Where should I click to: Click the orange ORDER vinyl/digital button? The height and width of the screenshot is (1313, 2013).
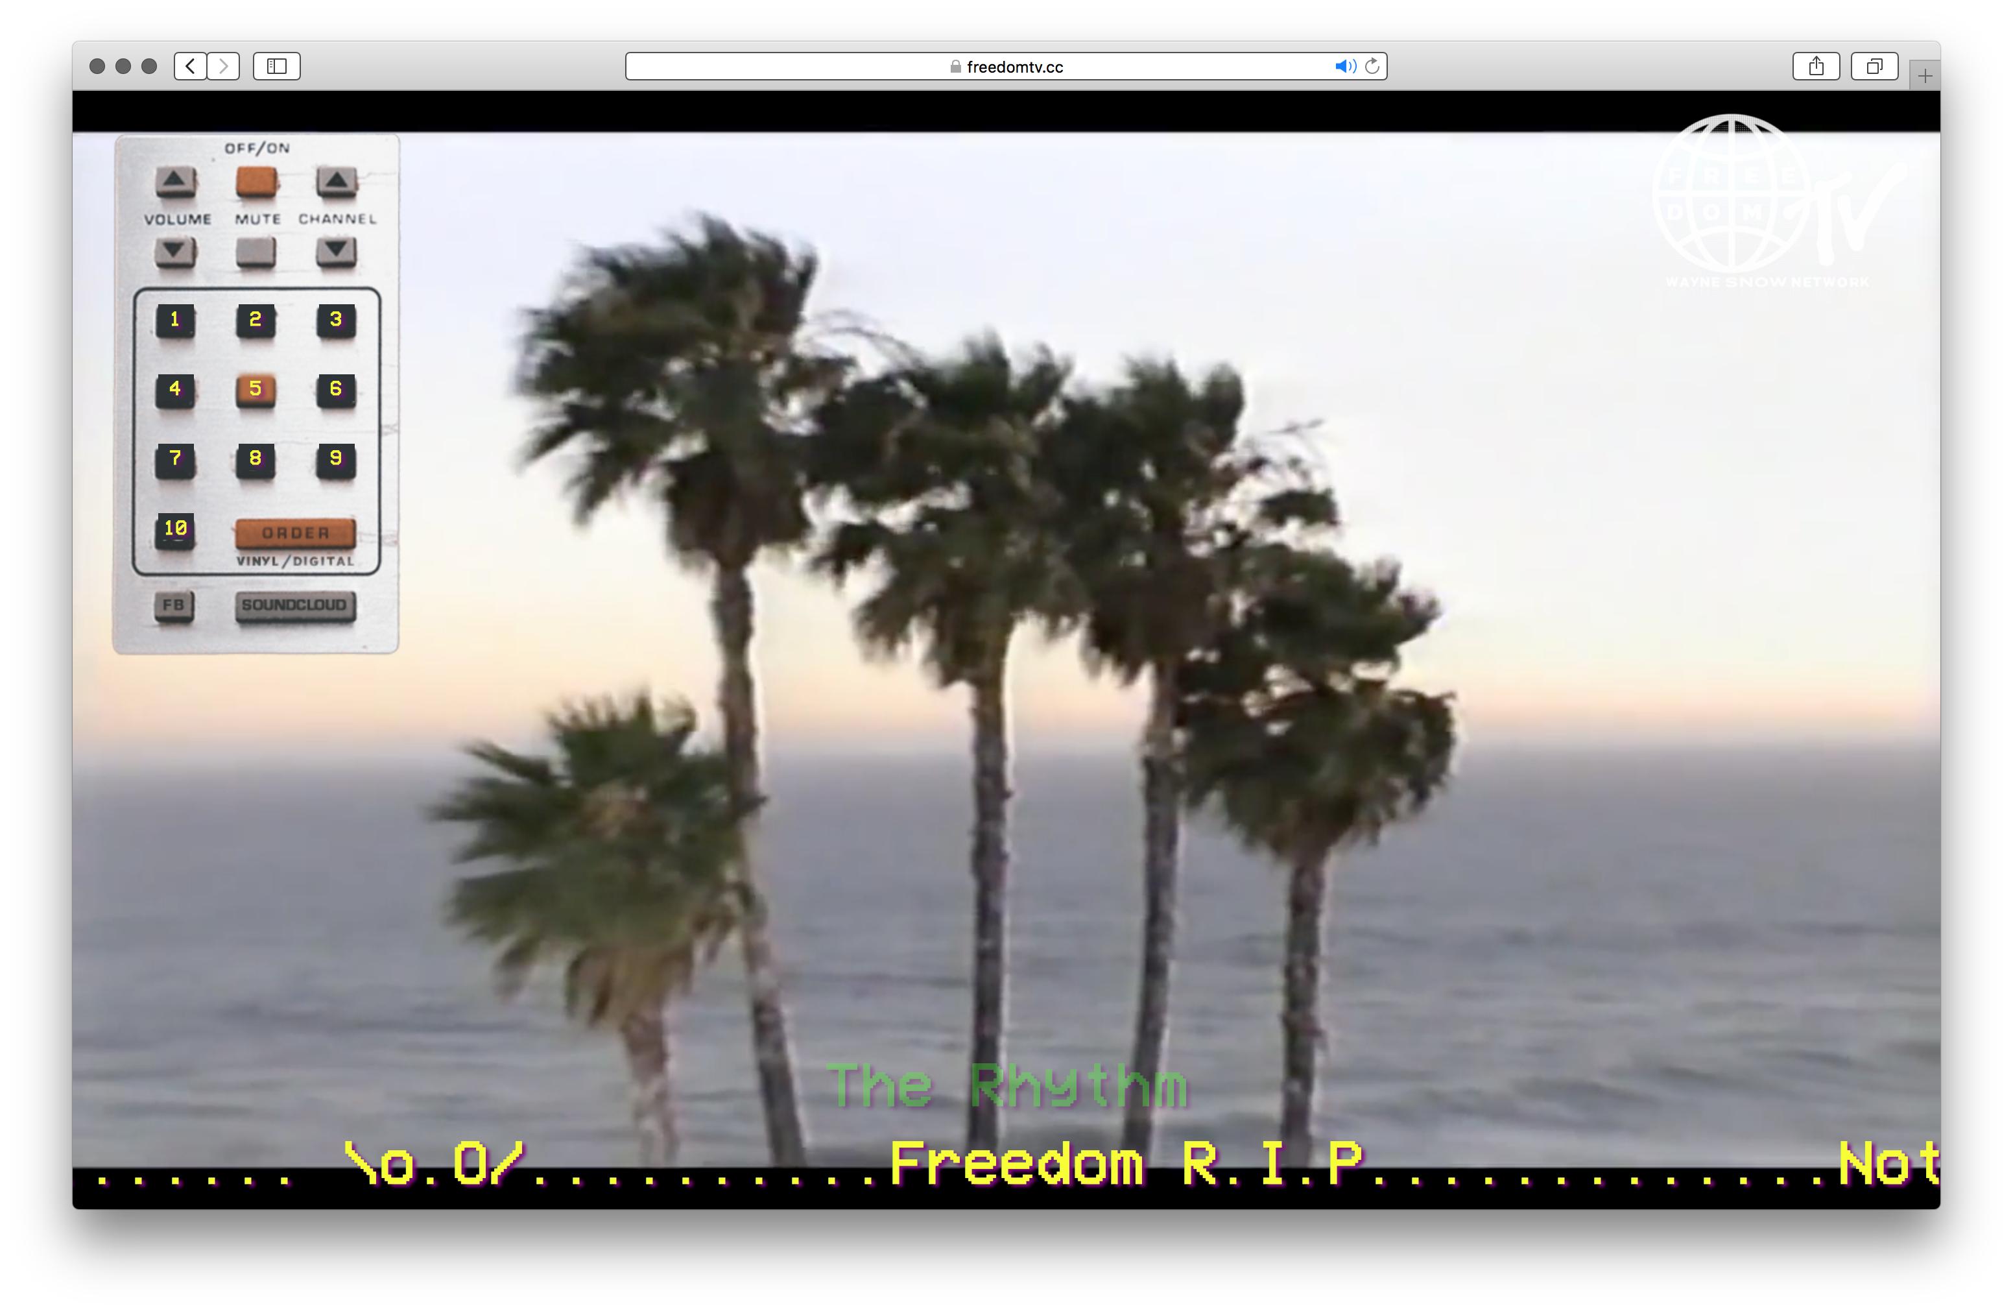(295, 533)
